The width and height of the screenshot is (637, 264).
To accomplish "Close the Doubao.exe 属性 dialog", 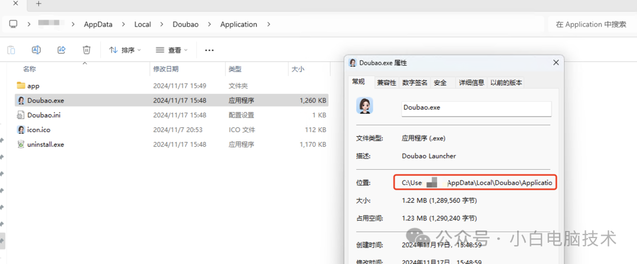I will 556,62.
